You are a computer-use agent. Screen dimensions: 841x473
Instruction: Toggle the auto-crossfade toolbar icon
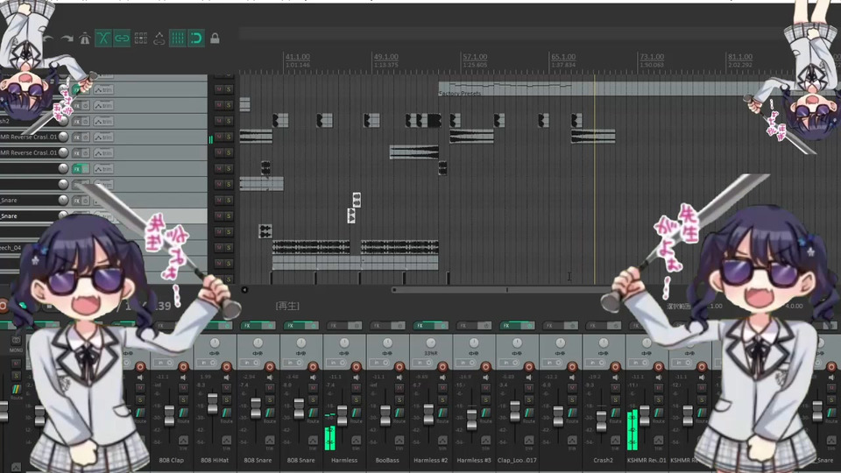tap(103, 38)
